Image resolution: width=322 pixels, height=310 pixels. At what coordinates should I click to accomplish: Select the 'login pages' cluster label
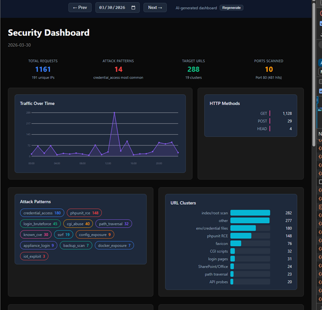pos(218,259)
